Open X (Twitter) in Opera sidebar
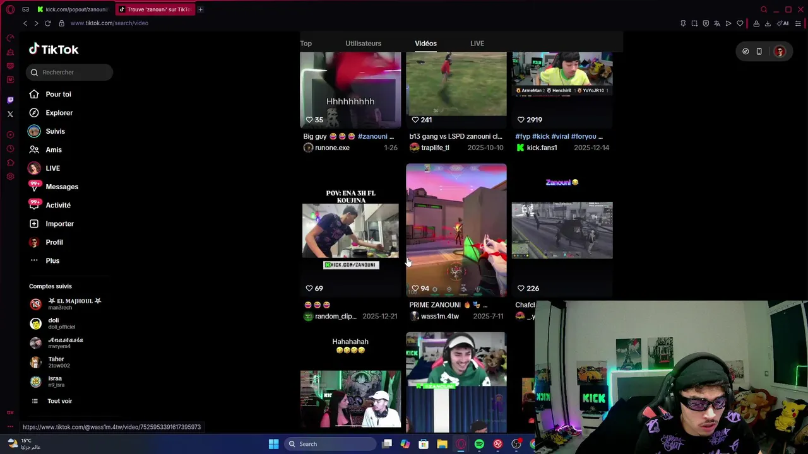 pyautogui.click(x=10, y=114)
